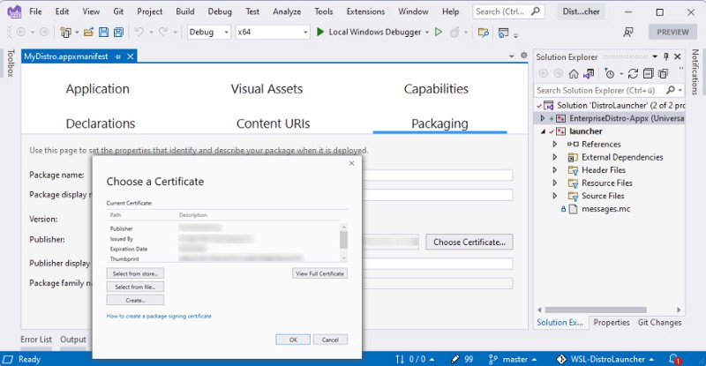Click the Visual Studio search box
The image size is (706, 366).
(508, 11)
